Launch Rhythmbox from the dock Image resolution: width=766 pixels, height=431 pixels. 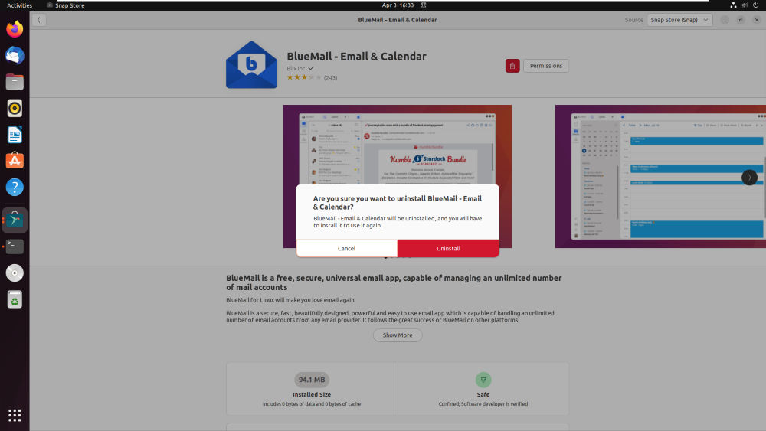(15, 109)
